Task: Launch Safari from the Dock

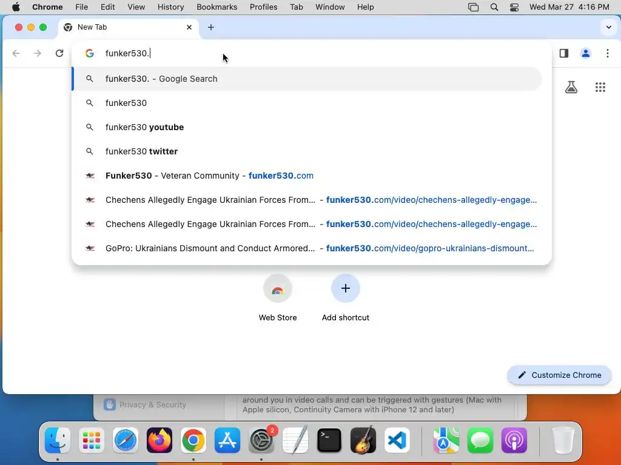Action: click(x=126, y=440)
